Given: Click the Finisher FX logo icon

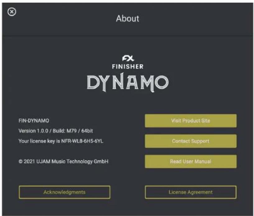Looking at the screenshot, I should (x=128, y=58).
